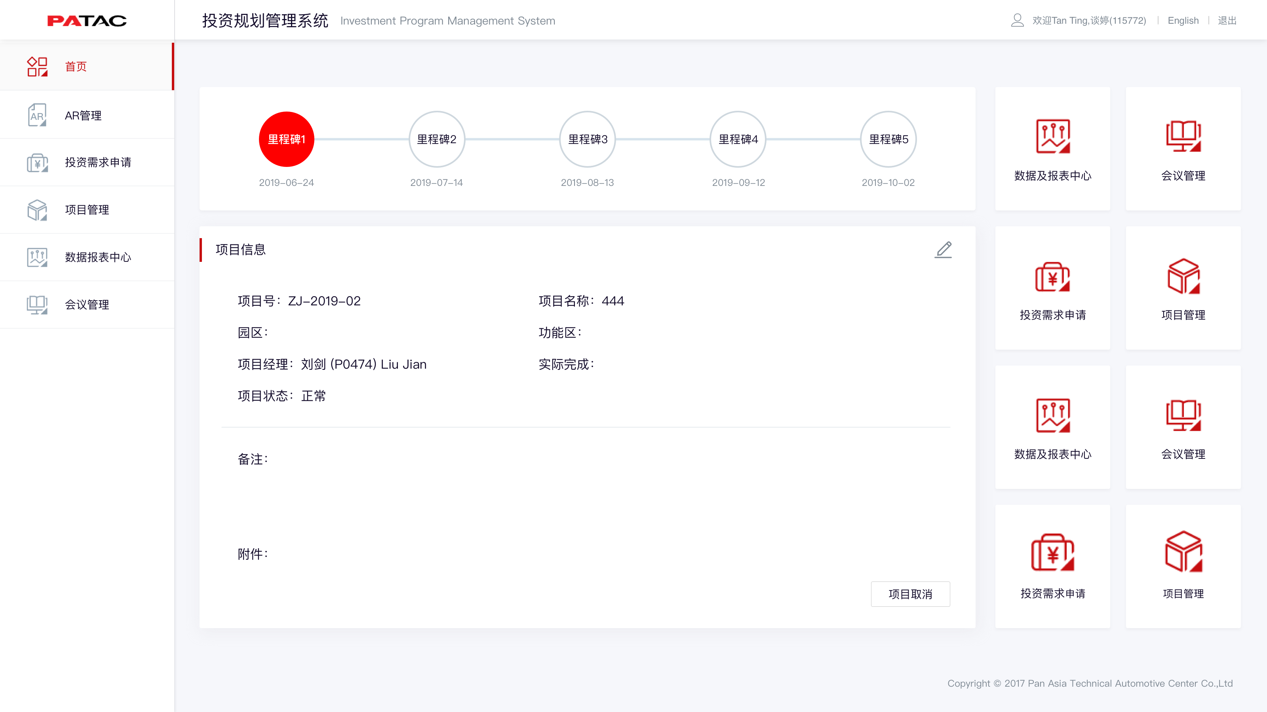Image resolution: width=1267 pixels, height=712 pixels.
Task: Open 数据报表中心 via its sidebar chart icon
Action: click(x=37, y=256)
